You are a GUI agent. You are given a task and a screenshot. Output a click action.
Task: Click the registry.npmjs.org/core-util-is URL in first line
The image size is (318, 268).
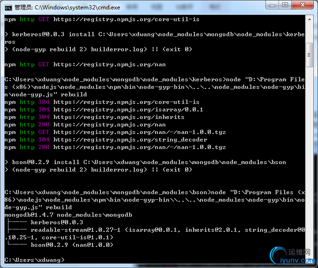(x=126, y=19)
